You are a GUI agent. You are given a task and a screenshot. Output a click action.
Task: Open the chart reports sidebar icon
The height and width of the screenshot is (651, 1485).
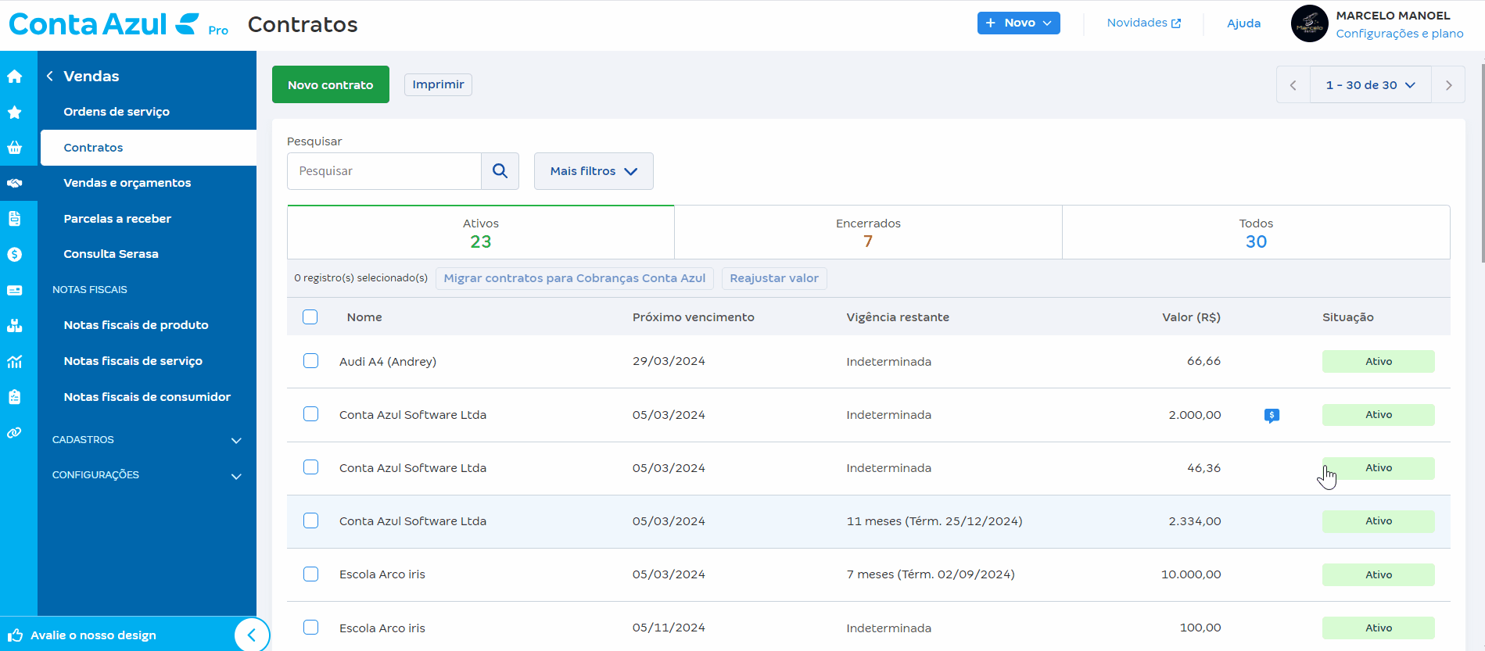click(x=14, y=362)
